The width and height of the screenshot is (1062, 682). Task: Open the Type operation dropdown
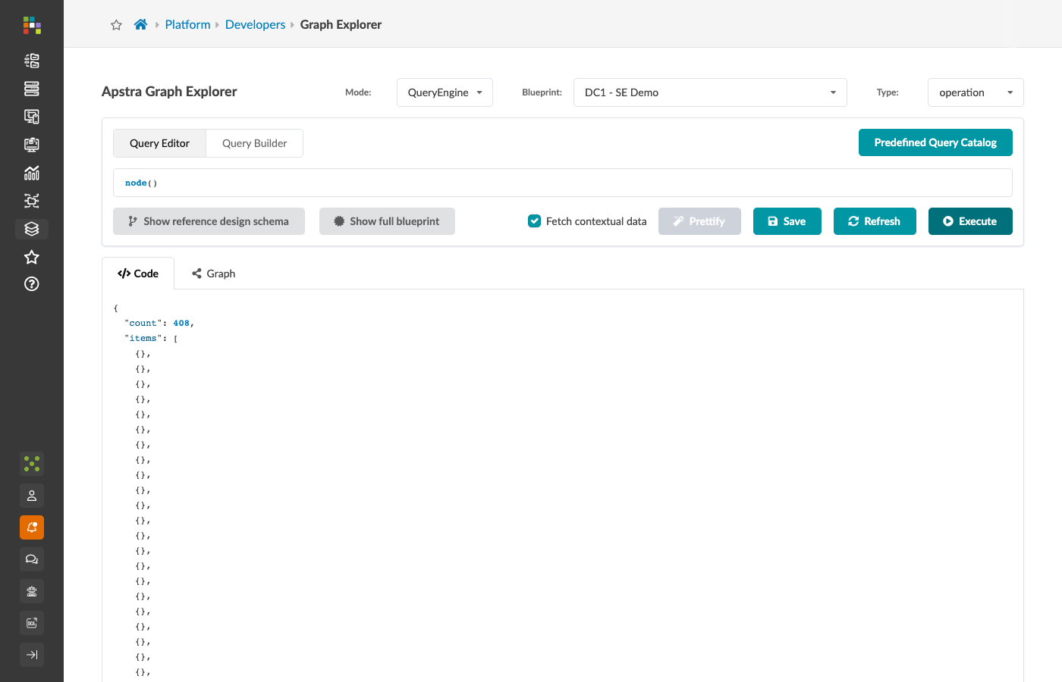[976, 92]
